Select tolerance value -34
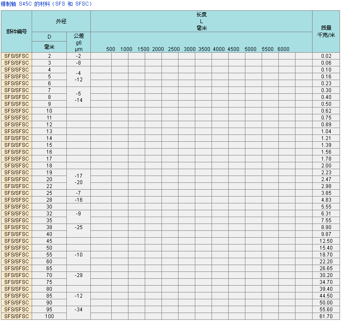This screenshot has width=343, height=322. 78,309
